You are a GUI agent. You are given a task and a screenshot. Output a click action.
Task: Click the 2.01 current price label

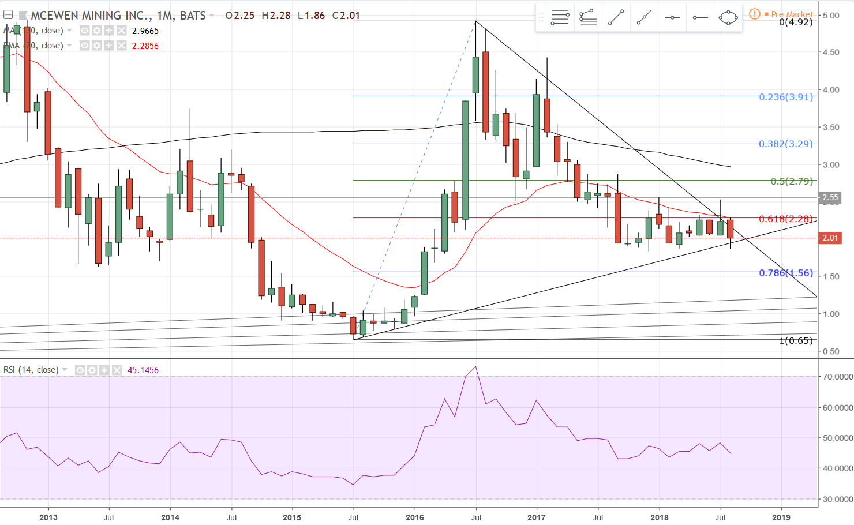tap(830, 238)
